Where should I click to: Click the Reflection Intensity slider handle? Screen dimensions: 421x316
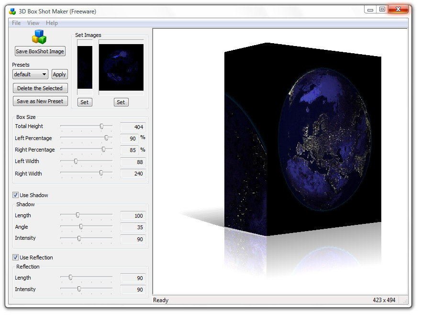[x=79, y=289]
